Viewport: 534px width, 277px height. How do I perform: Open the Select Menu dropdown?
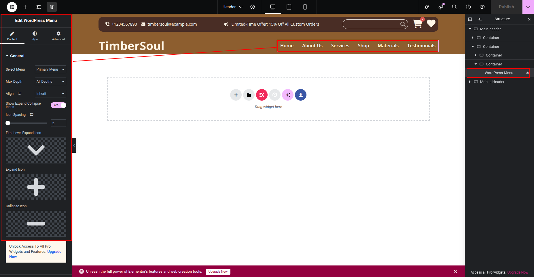(x=50, y=69)
